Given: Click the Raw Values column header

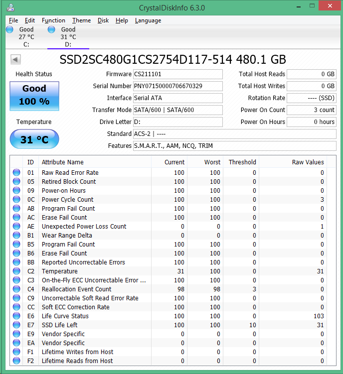Looking at the screenshot, I should point(308,162).
